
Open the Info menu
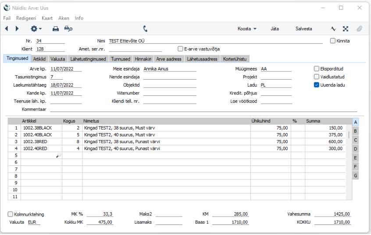click(x=79, y=18)
